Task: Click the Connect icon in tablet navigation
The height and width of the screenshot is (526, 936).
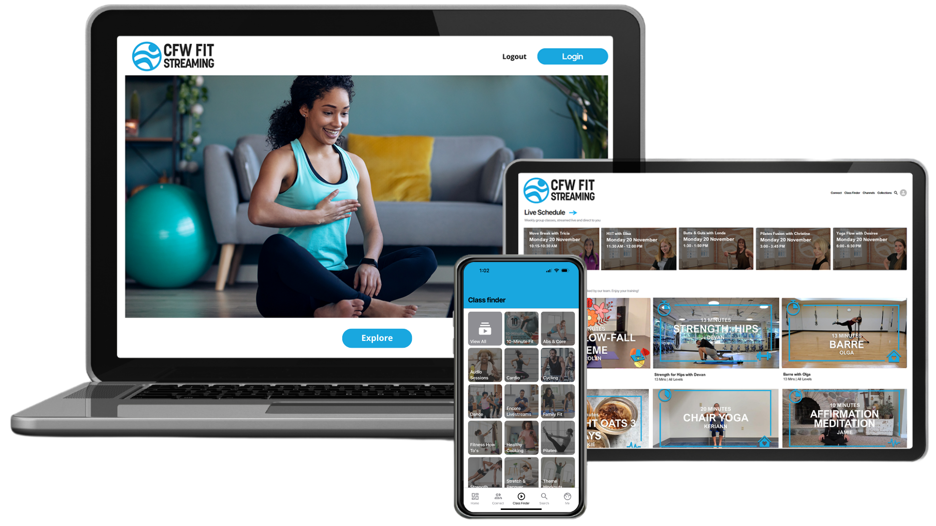Action: [835, 193]
